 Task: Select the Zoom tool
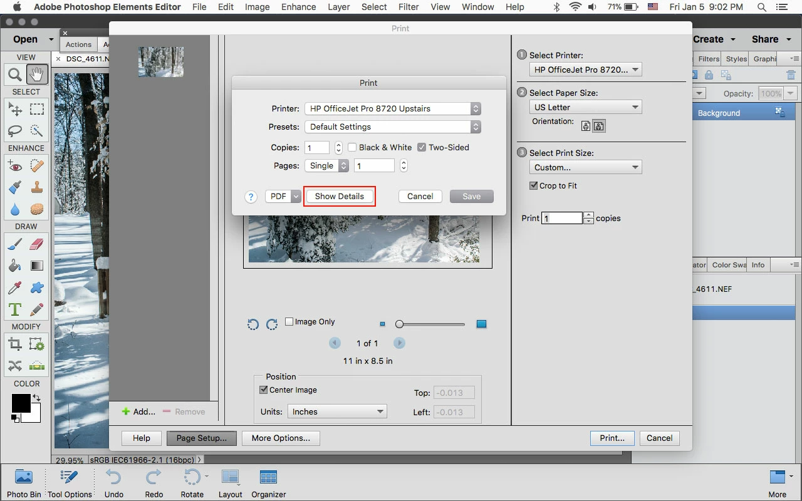15,75
